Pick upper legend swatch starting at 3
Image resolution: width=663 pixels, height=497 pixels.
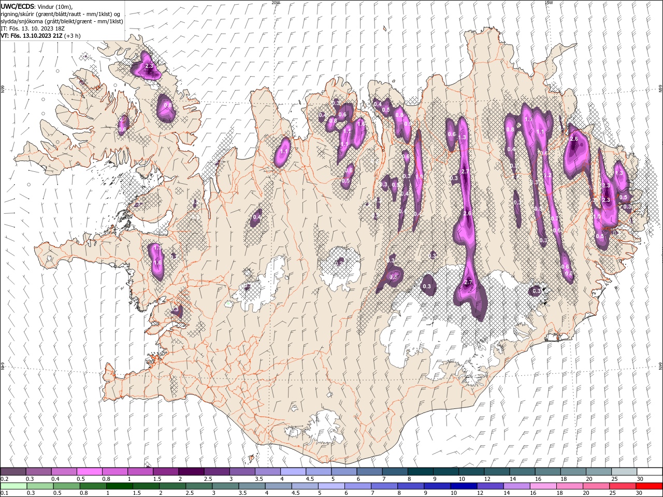[242, 472]
